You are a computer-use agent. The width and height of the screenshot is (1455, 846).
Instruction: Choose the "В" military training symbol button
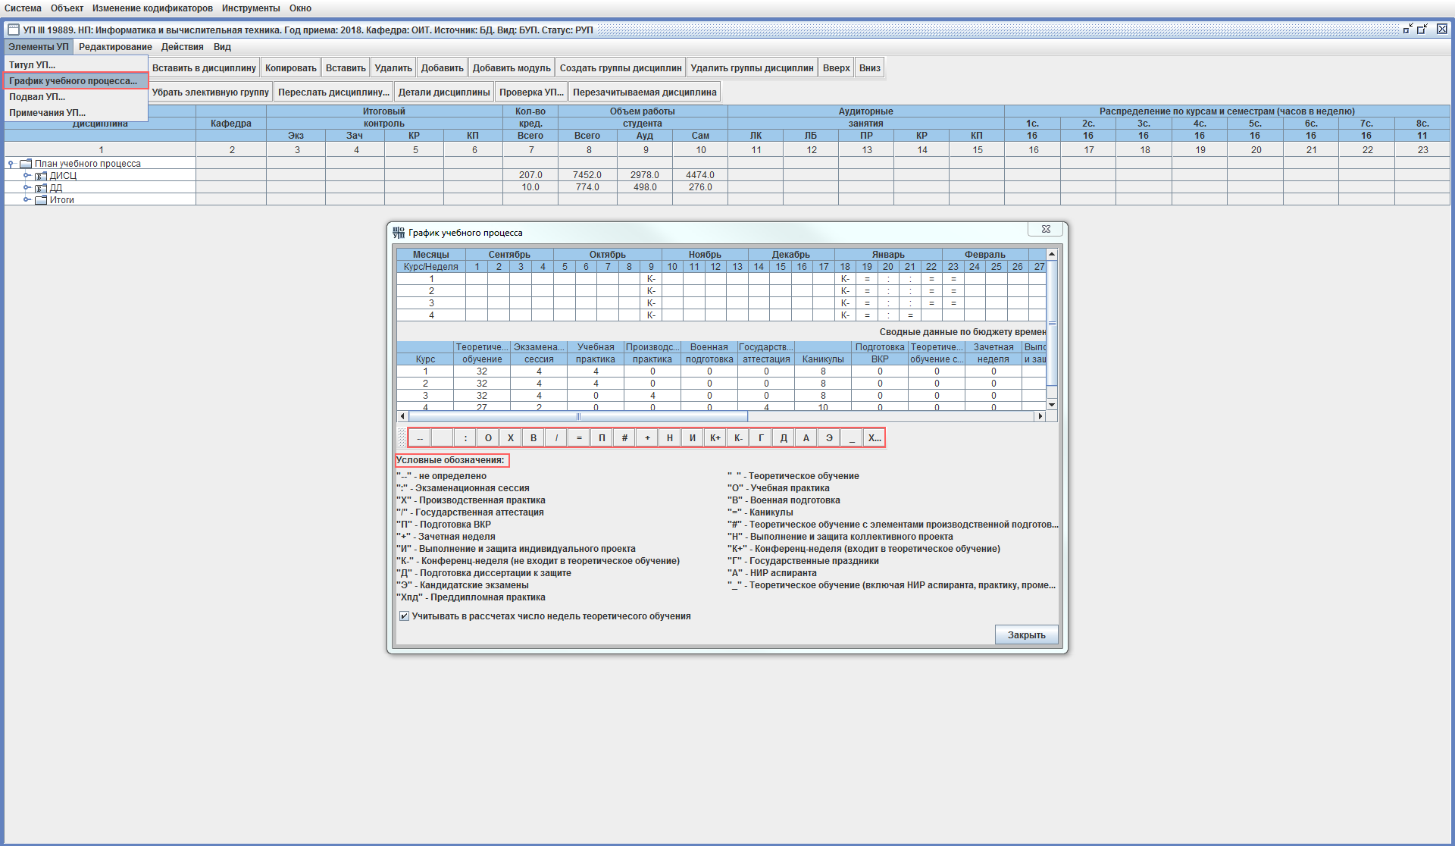click(533, 438)
